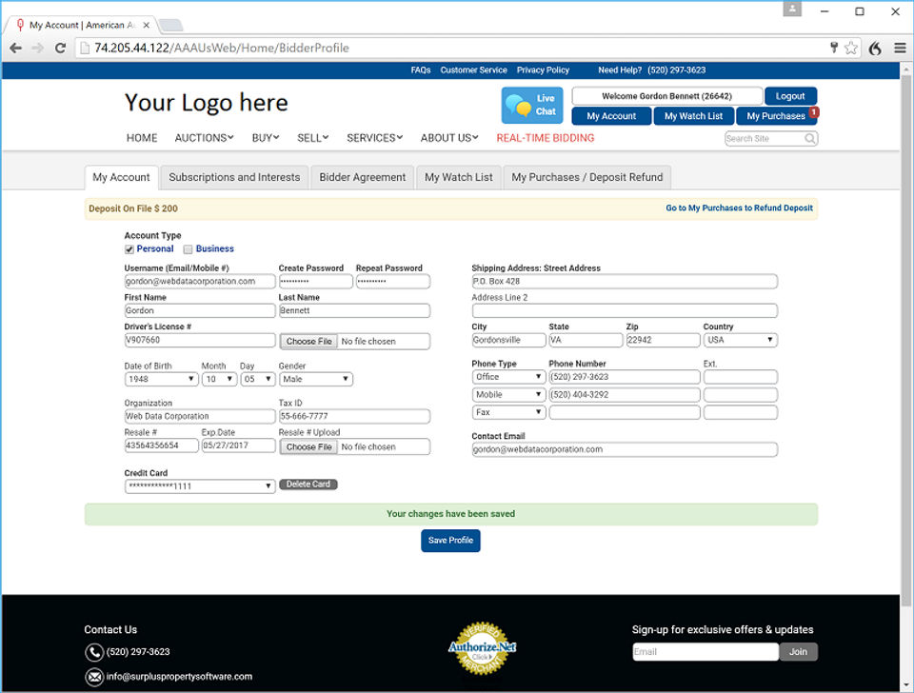Close the My Account browser tab

(x=147, y=25)
